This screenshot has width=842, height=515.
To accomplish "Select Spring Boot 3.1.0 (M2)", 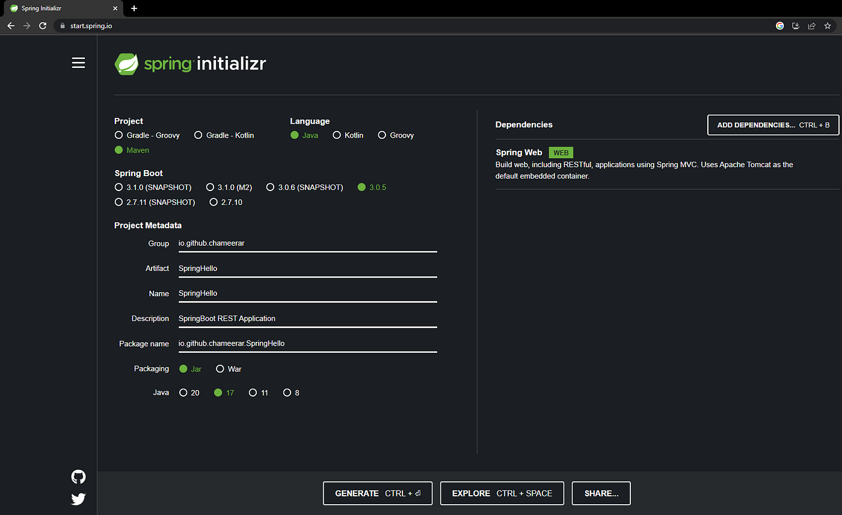I will [229, 187].
